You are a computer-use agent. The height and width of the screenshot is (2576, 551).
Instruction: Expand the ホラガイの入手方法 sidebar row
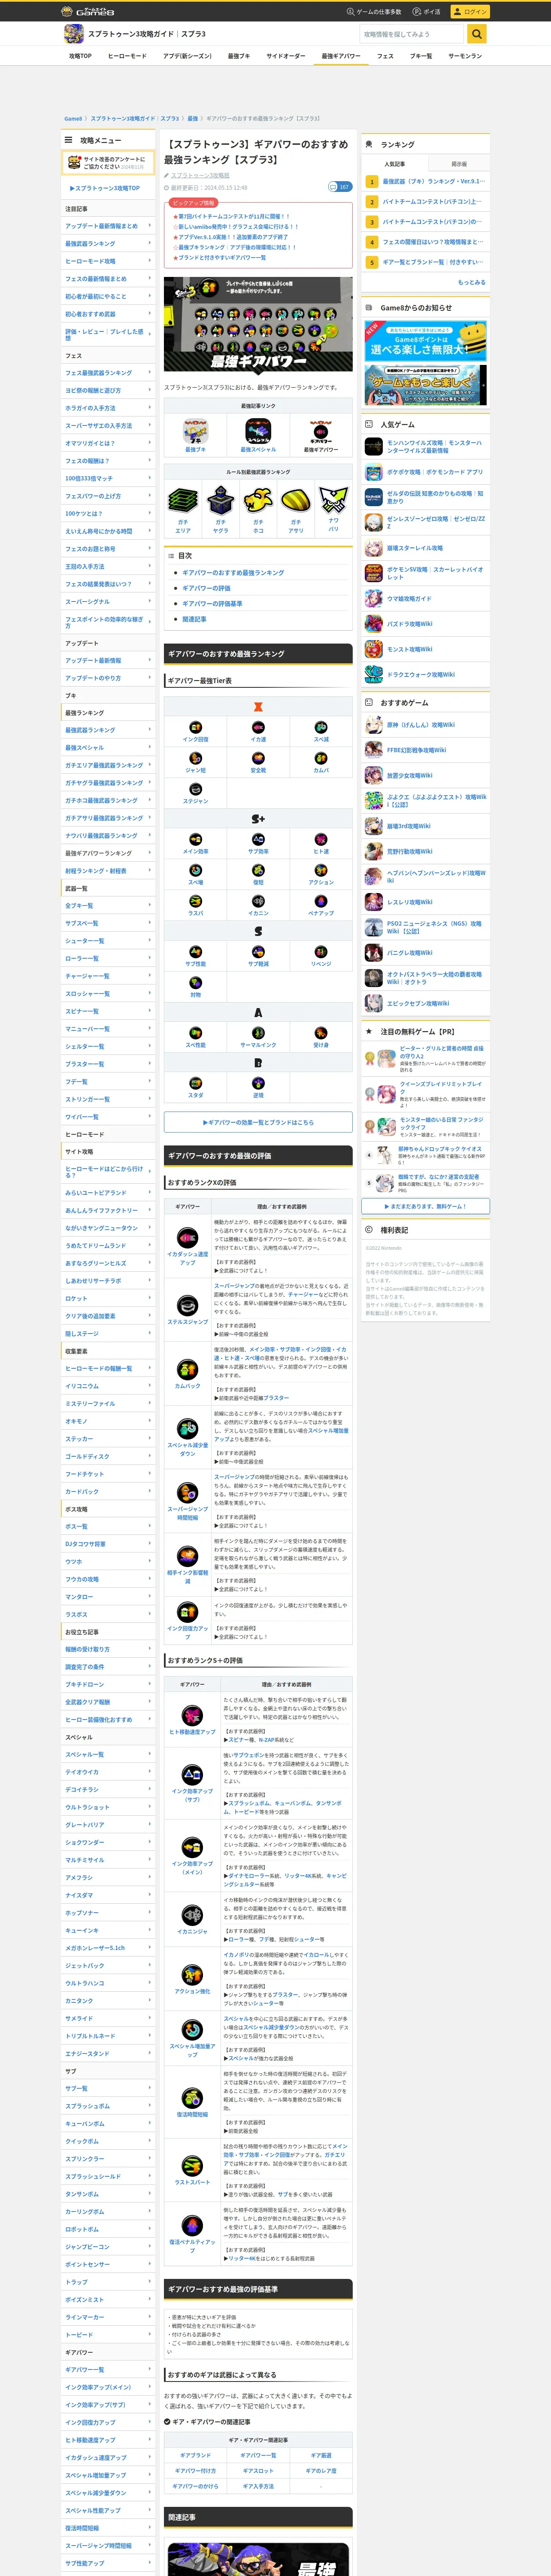coord(108,408)
